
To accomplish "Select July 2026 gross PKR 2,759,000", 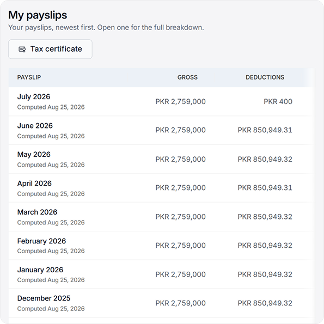I will (x=181, y=102).
